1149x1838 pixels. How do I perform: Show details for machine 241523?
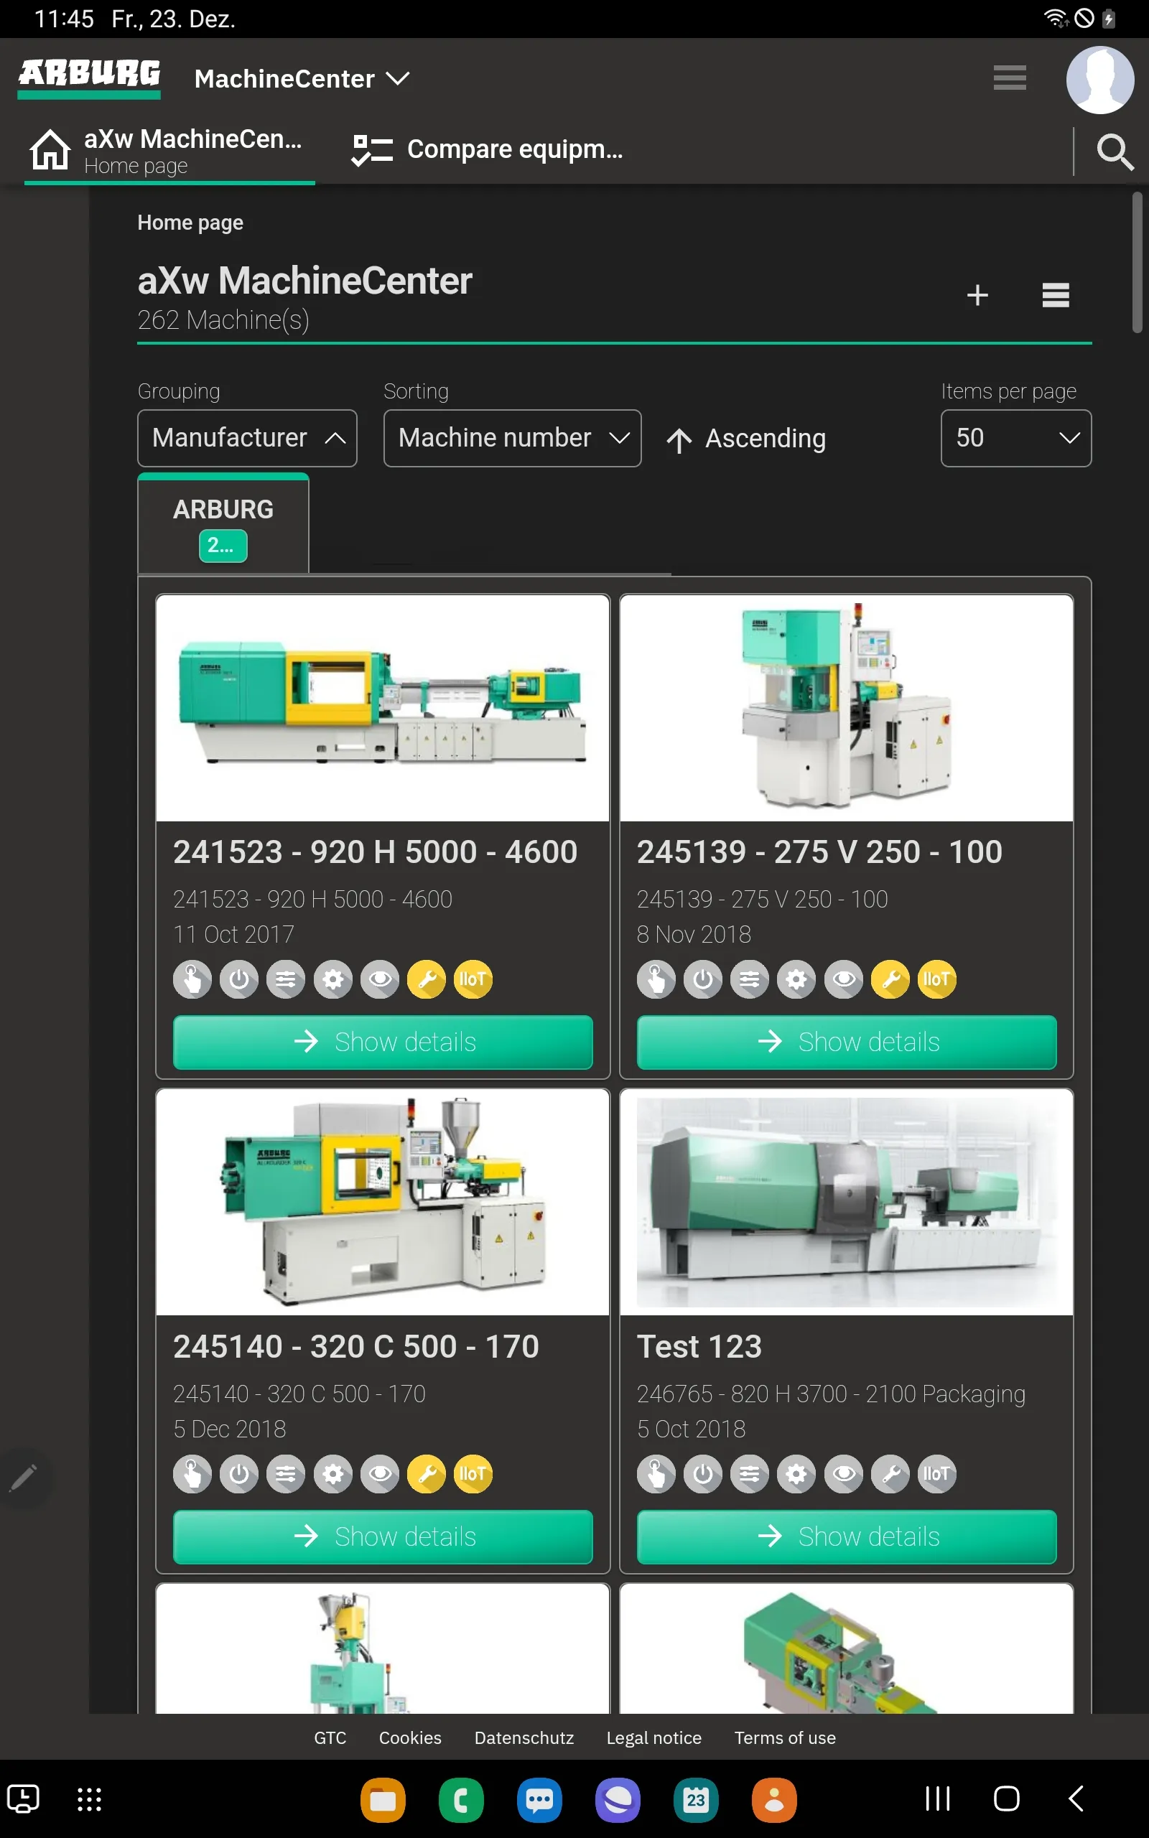[383, 1042]
